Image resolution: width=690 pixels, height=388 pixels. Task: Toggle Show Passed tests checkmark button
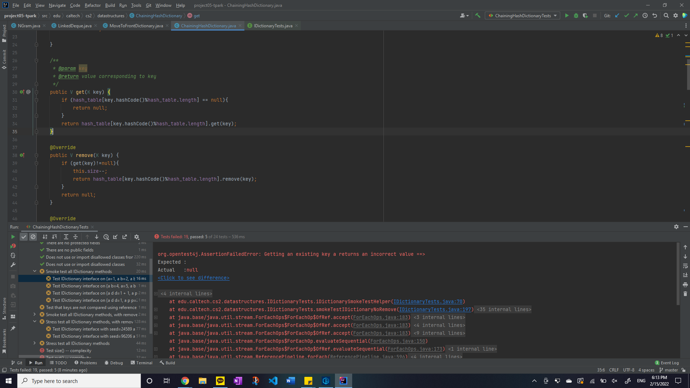[24, 237]
